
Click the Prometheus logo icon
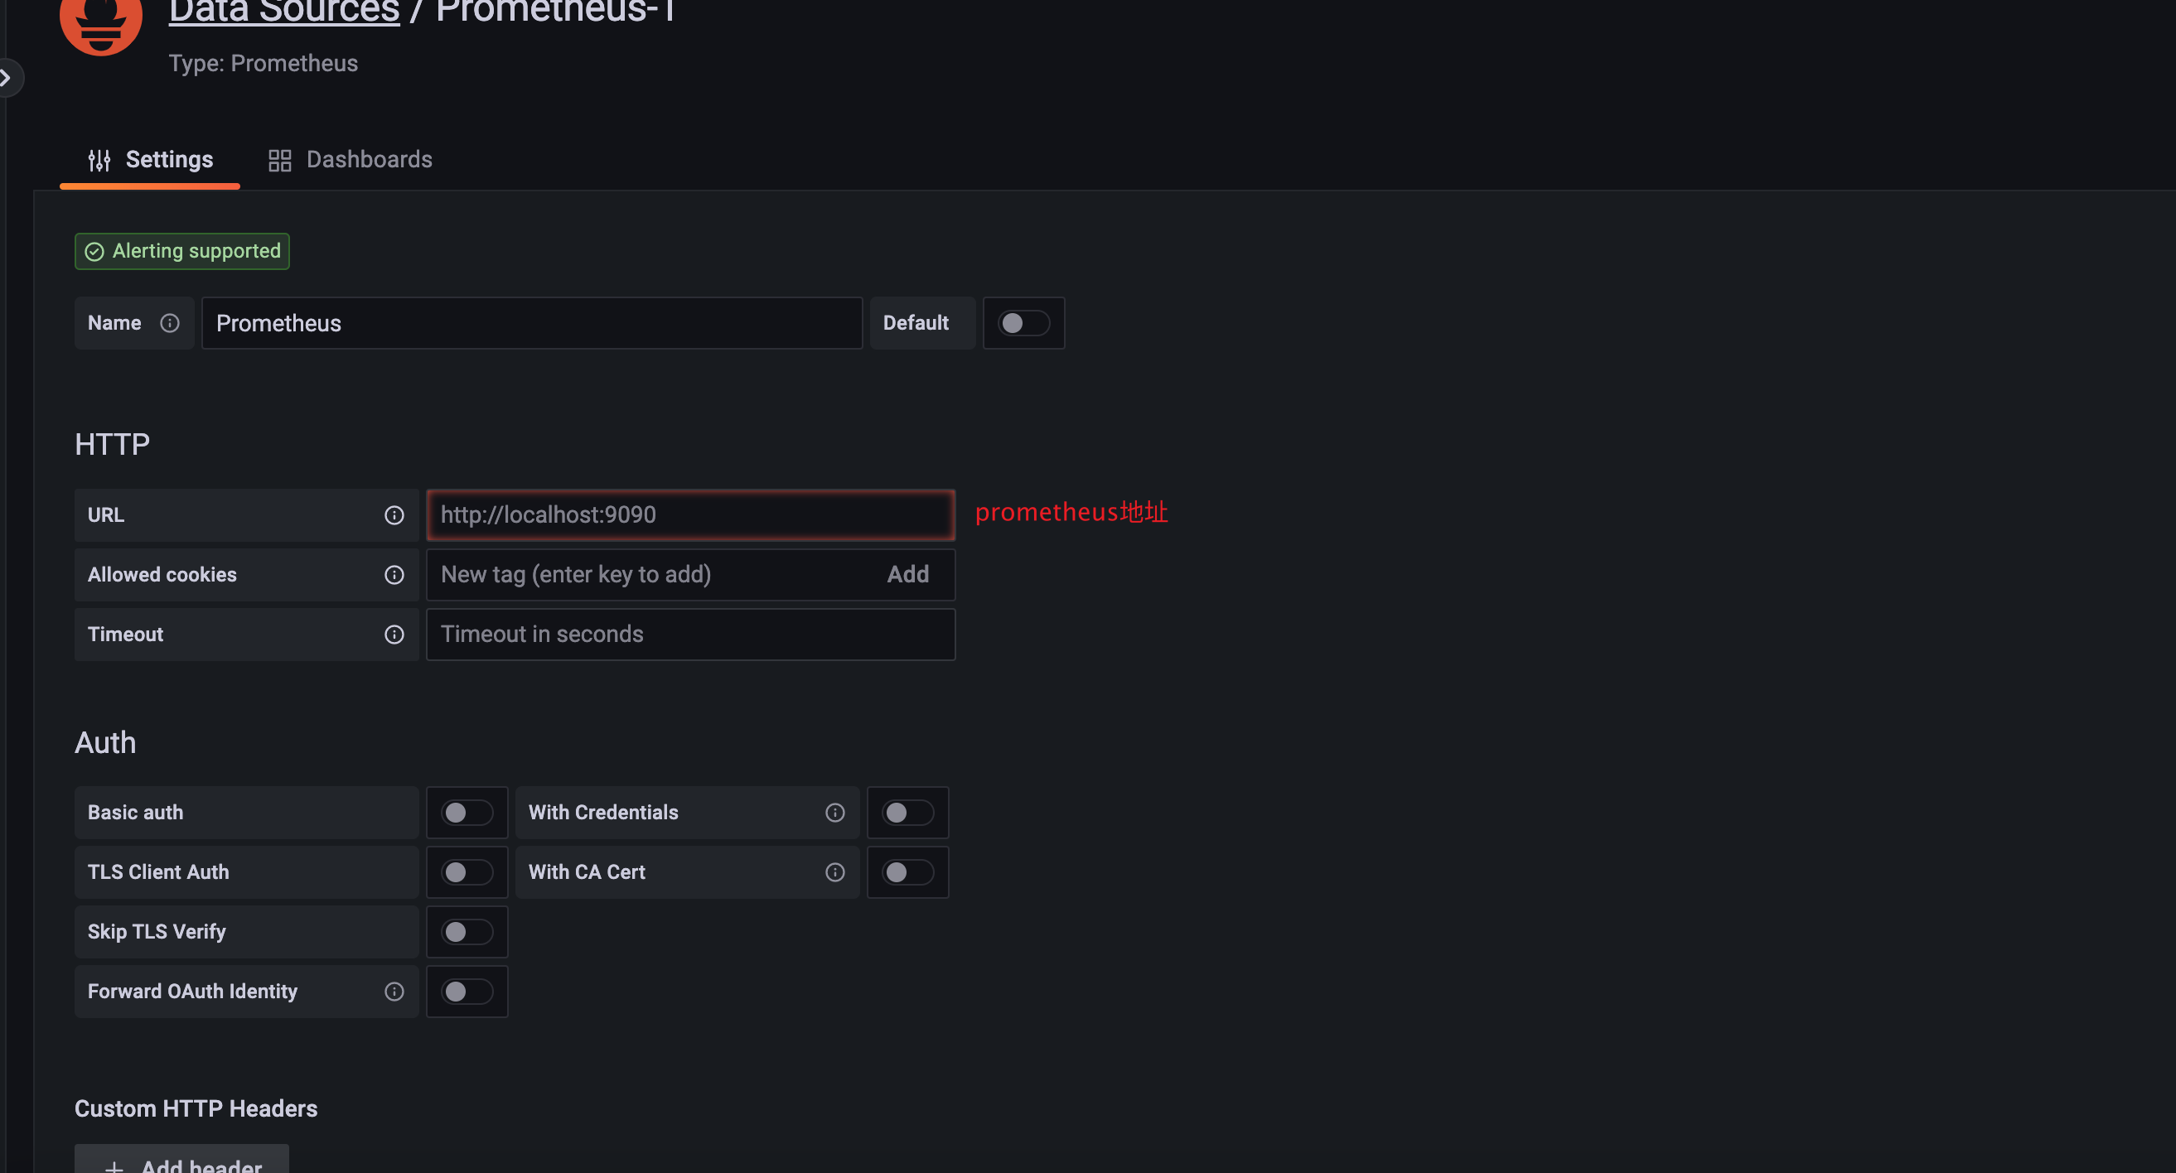pos(100,24)
